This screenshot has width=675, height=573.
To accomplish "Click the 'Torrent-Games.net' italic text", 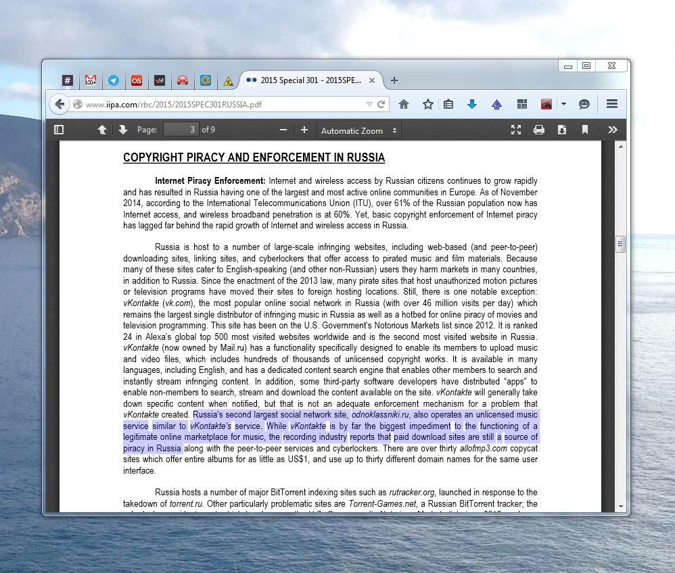I will click(x=382, y=504).
